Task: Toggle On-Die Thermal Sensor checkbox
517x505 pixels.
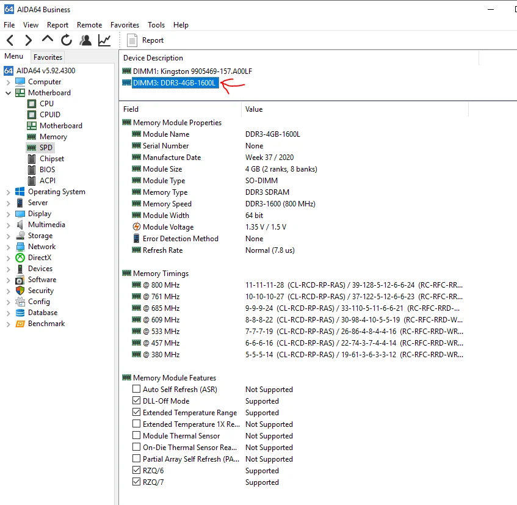Action: coord(136,447)
